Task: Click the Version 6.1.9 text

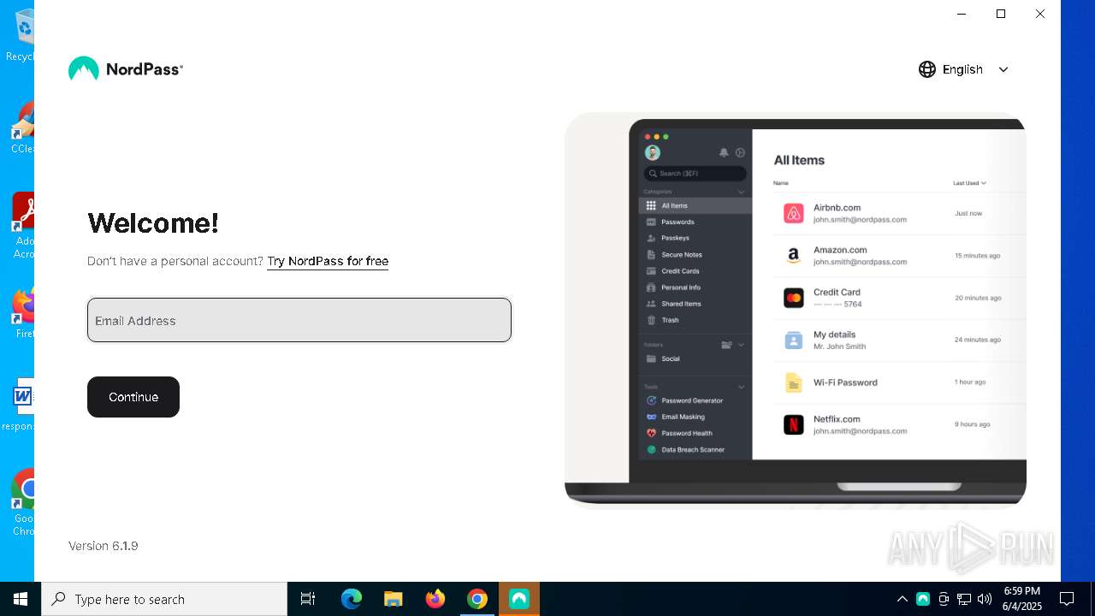Action: coord(104,546)
